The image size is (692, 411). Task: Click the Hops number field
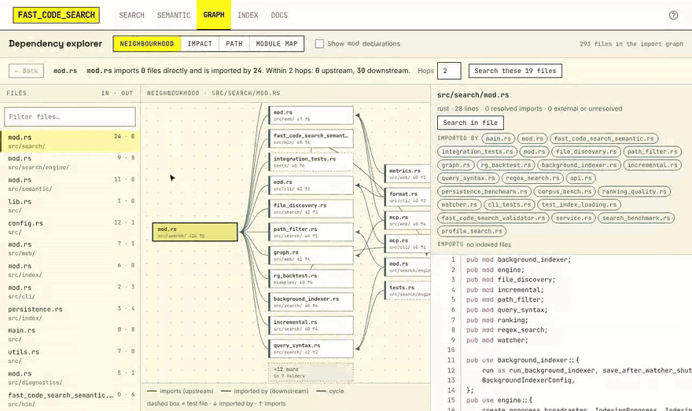pyautogui.click(x=449, y=71)
